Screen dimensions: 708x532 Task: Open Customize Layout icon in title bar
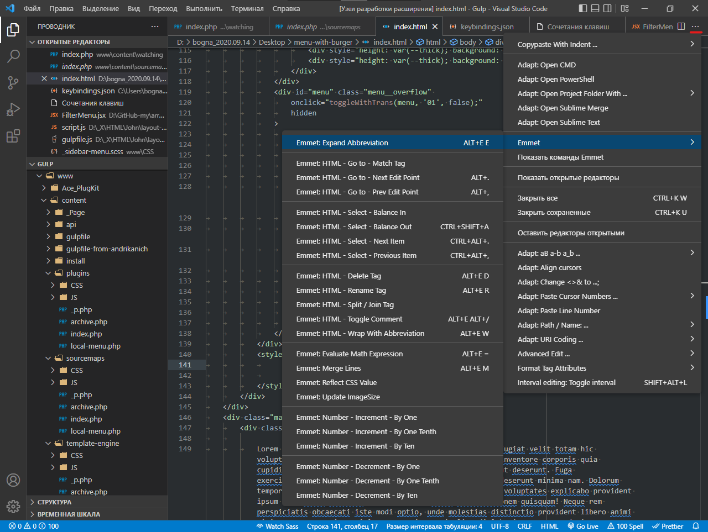(624, 8)
